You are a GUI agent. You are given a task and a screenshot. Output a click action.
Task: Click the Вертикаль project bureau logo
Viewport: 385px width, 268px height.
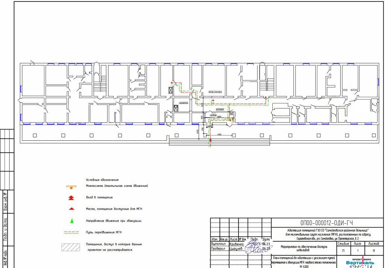(360, 262)
